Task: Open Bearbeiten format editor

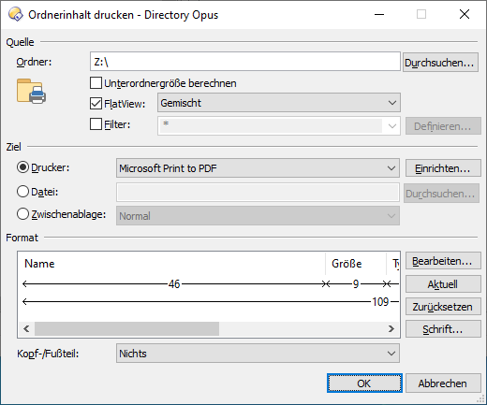Action: (x=443, y=261)
